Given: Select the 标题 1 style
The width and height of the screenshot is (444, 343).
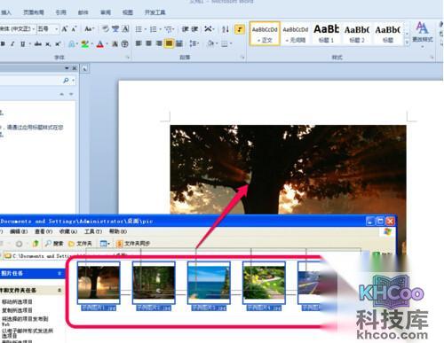Looking at the screenshot, I should point(326,34).
